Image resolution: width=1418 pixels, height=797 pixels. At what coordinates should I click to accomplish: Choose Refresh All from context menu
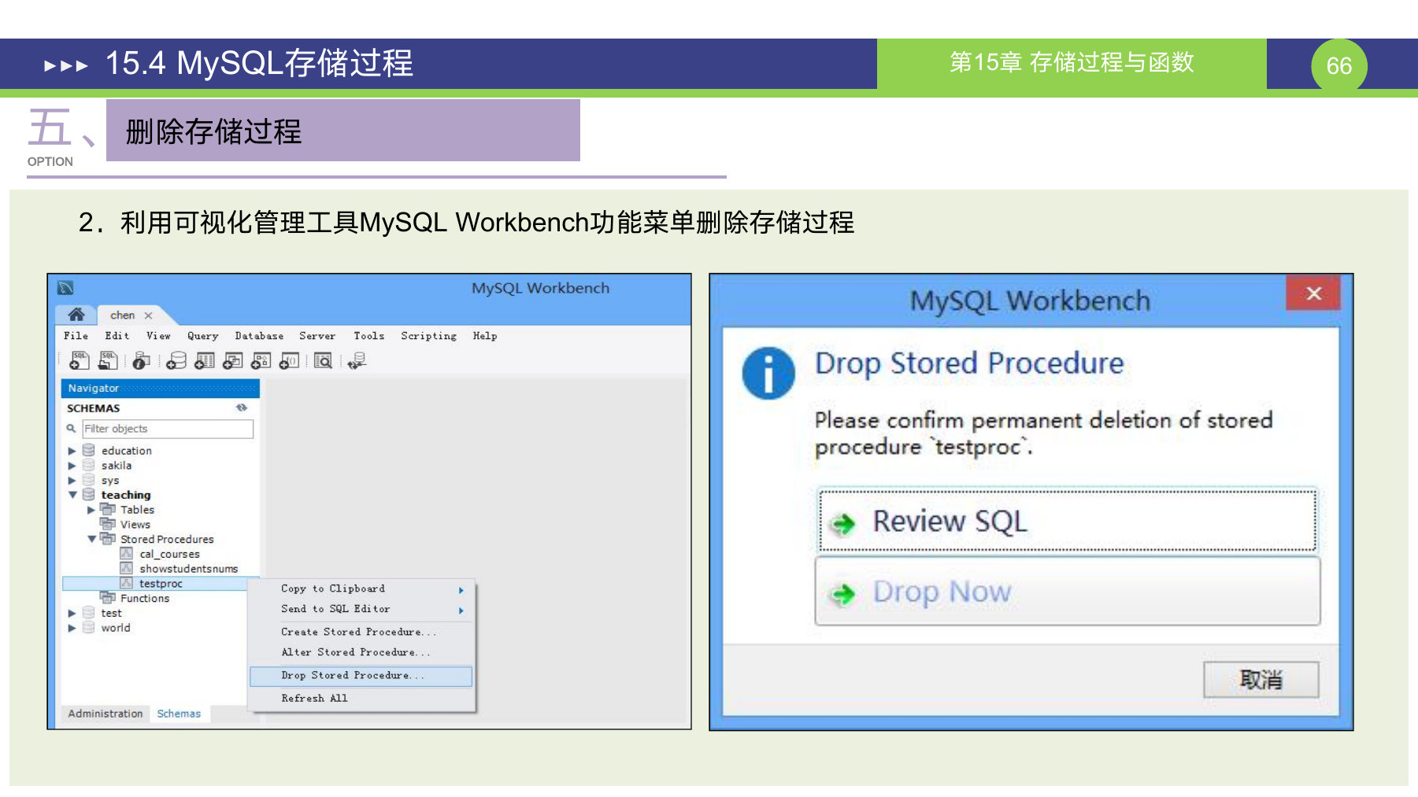click(x=361, y=699)
